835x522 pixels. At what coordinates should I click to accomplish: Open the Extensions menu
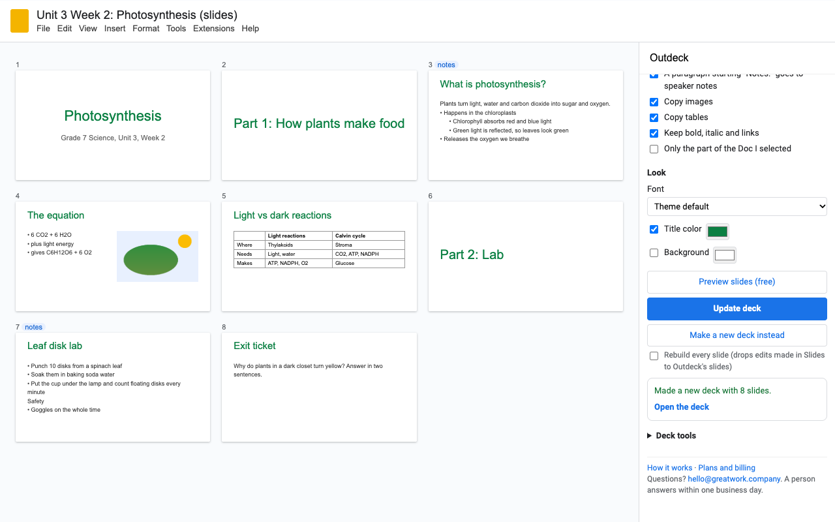[214, 29]
